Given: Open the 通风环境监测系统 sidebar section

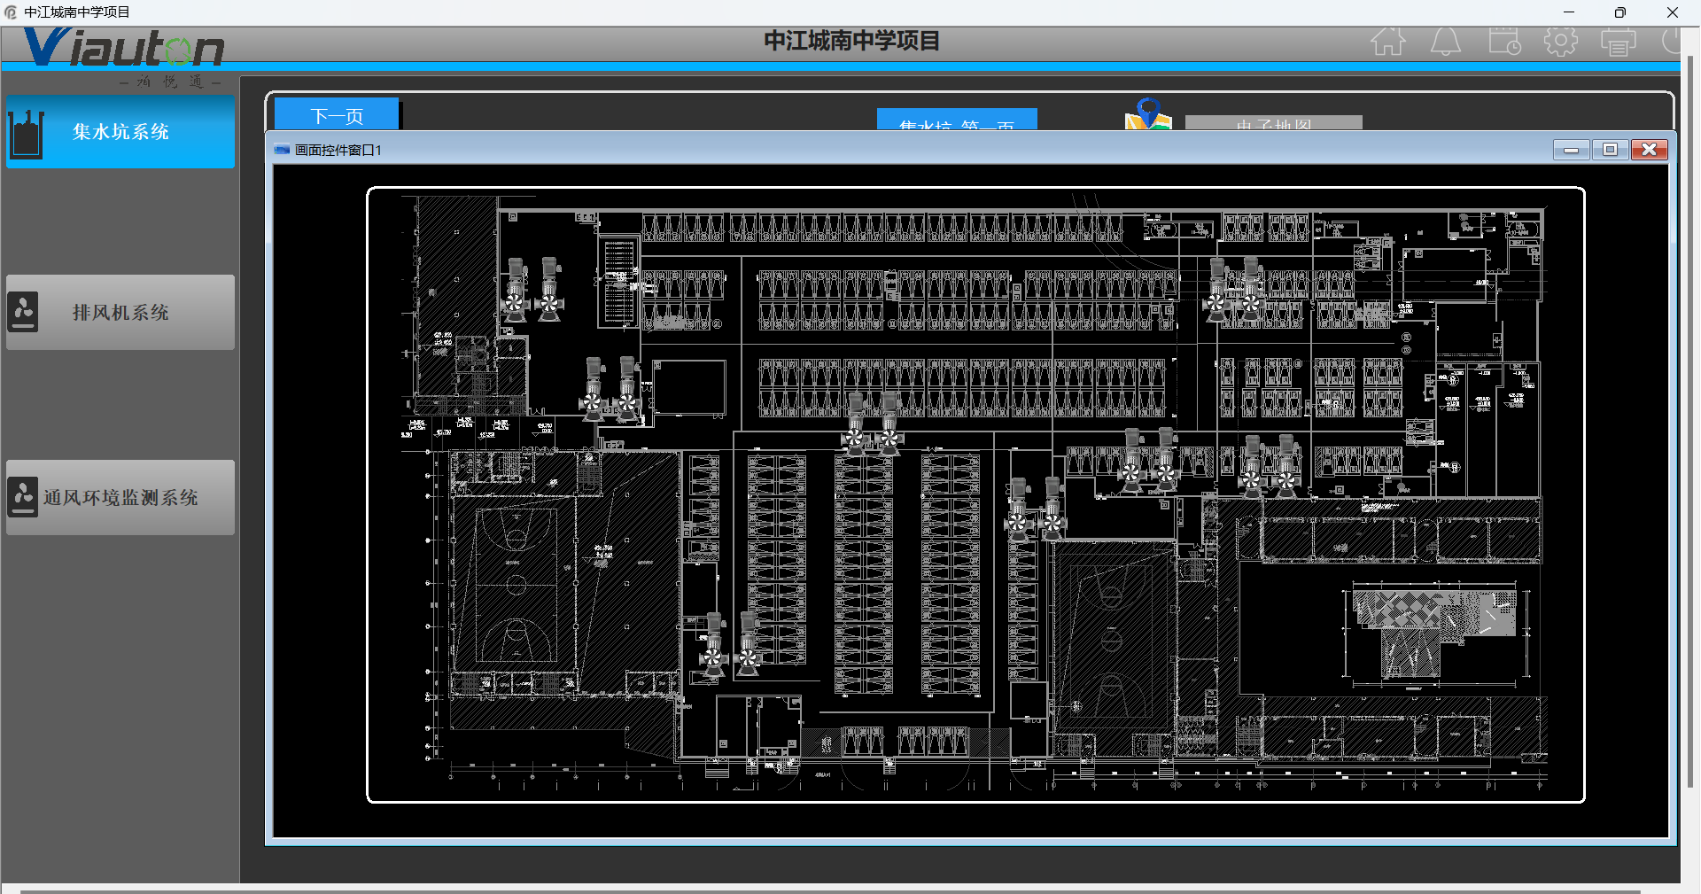Looking at the screenshot, I should tap(120, 498).
